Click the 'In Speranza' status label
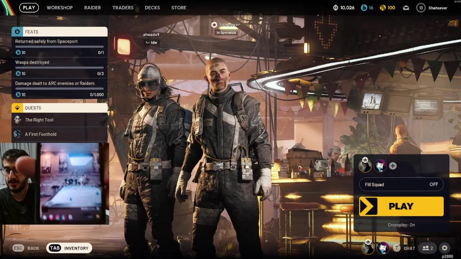Image resolution: width=461 pixels, height=259 pixels. [226, 32]
